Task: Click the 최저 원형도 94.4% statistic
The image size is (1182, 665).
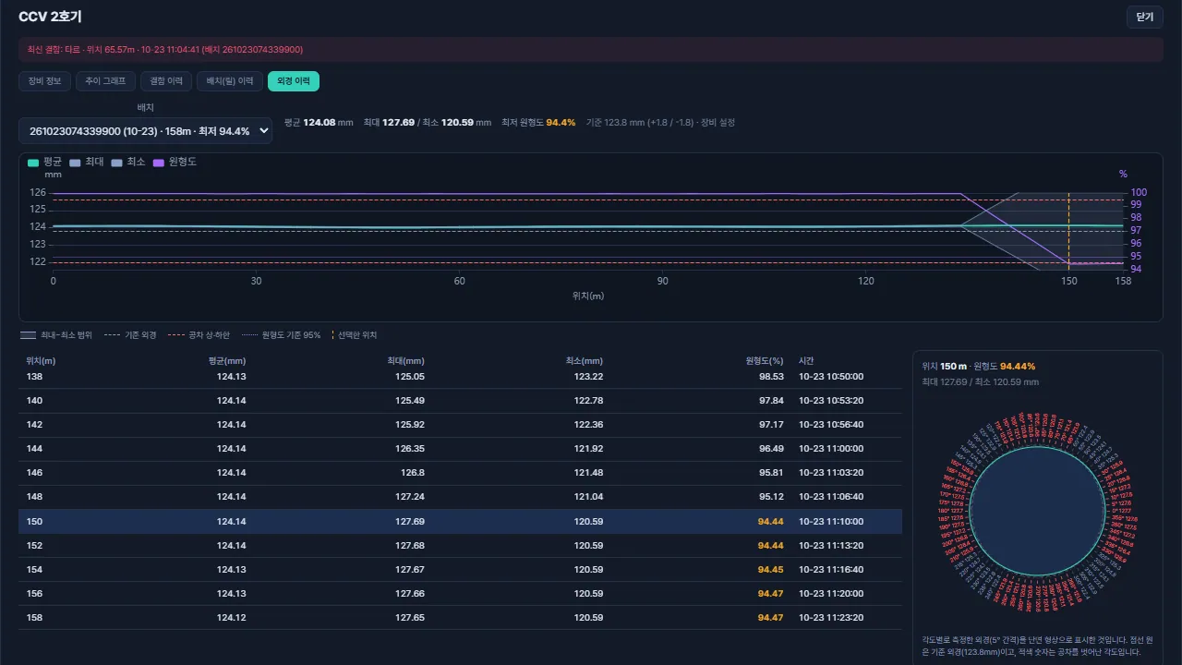Action: 538,122
